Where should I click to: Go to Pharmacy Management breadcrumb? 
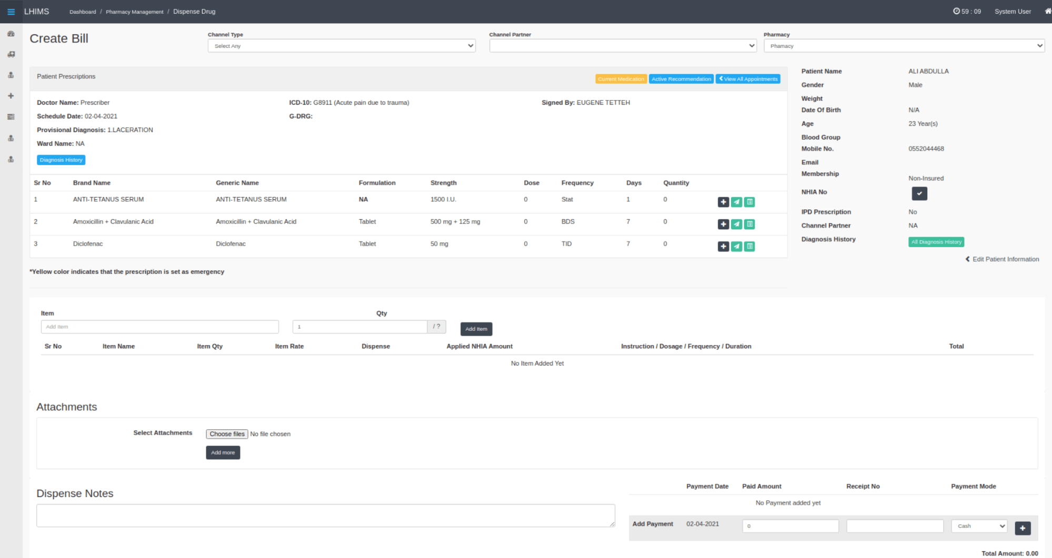[x=134, y=12]
